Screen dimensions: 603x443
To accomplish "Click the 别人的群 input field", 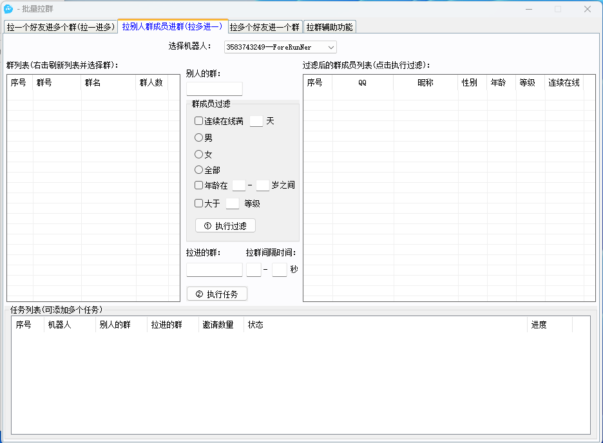I will (214, 89).
